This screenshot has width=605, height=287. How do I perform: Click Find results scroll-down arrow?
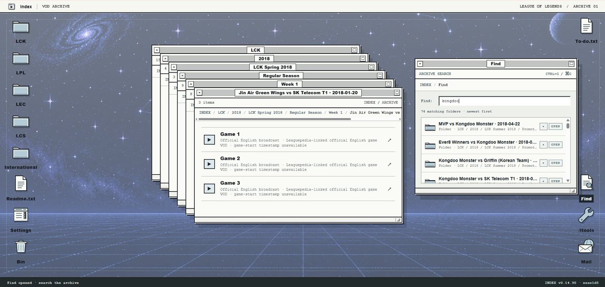coord(568,181)
